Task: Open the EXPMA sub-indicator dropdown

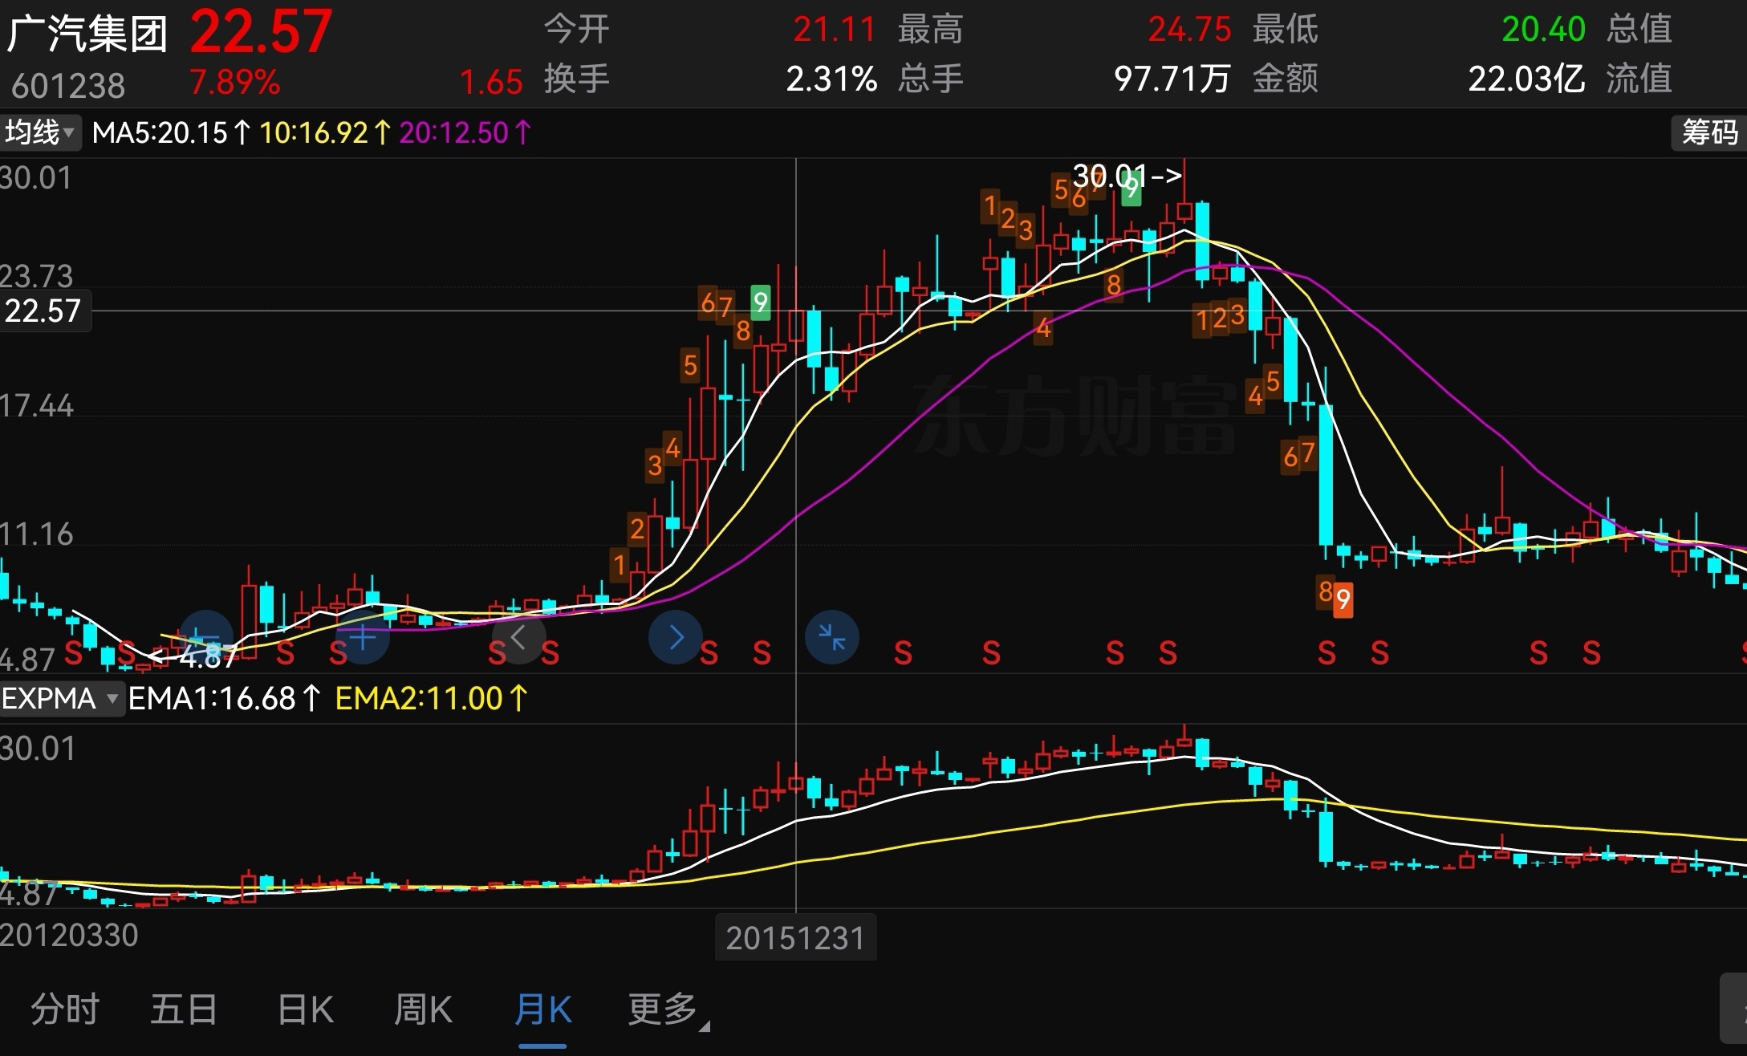Action: [61, 699]
